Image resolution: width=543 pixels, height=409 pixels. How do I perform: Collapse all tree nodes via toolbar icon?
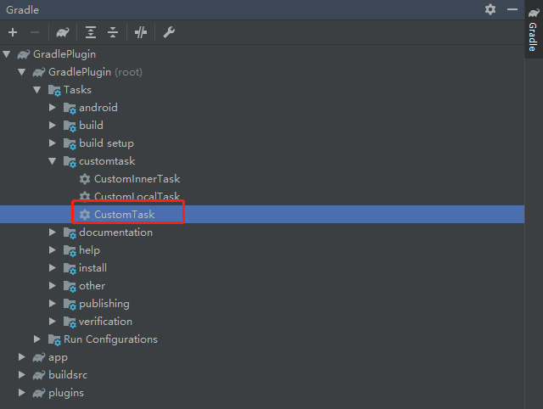pyautogui.click(x=113, y=32)
